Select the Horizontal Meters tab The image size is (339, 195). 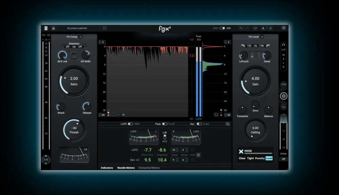click(149, 168)
